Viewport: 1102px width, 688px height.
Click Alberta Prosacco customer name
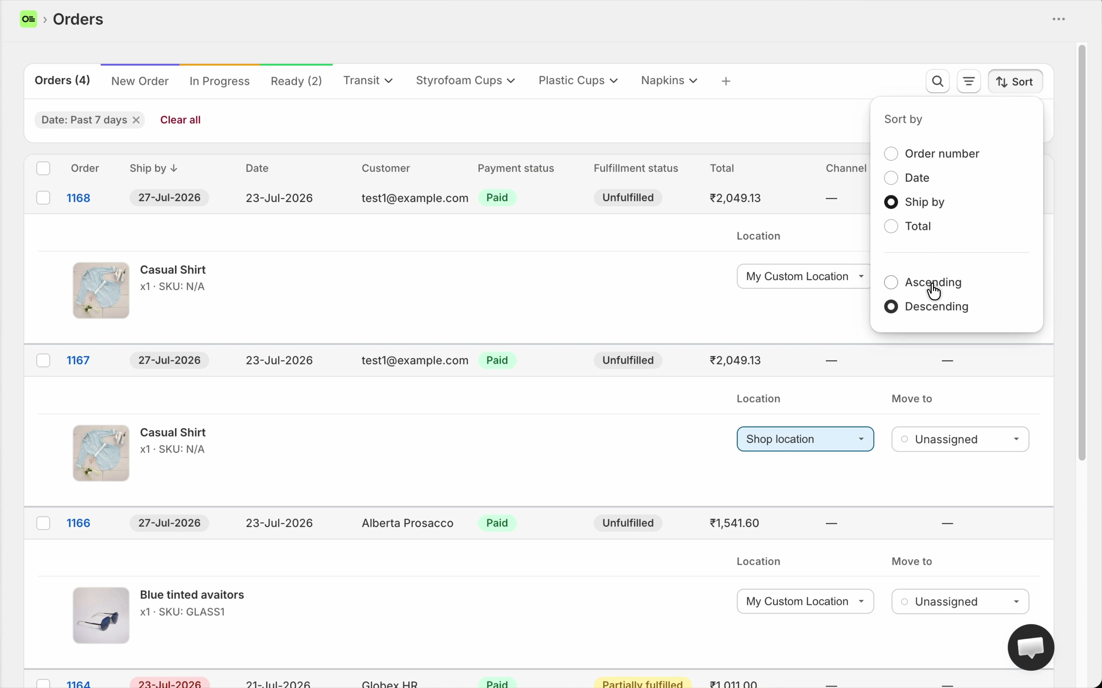click(x=408, y=523)
